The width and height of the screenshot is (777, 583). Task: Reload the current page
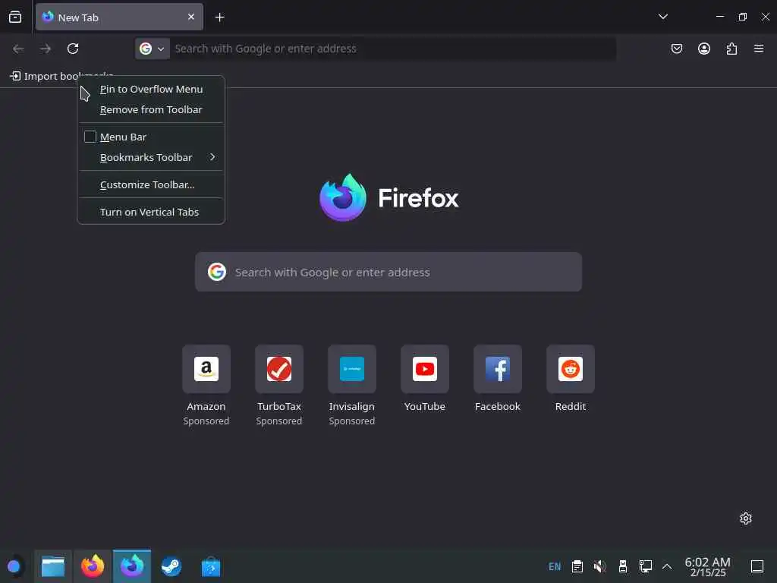73,49
